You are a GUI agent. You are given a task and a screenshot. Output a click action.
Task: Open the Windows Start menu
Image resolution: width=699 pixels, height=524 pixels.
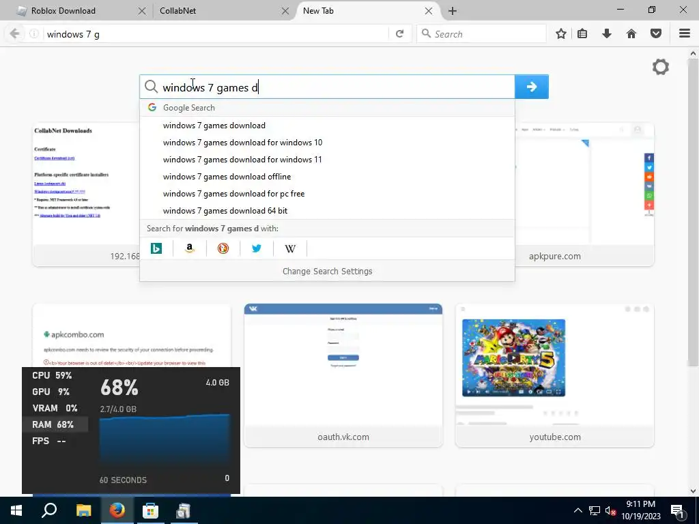[x=16, y=510]
